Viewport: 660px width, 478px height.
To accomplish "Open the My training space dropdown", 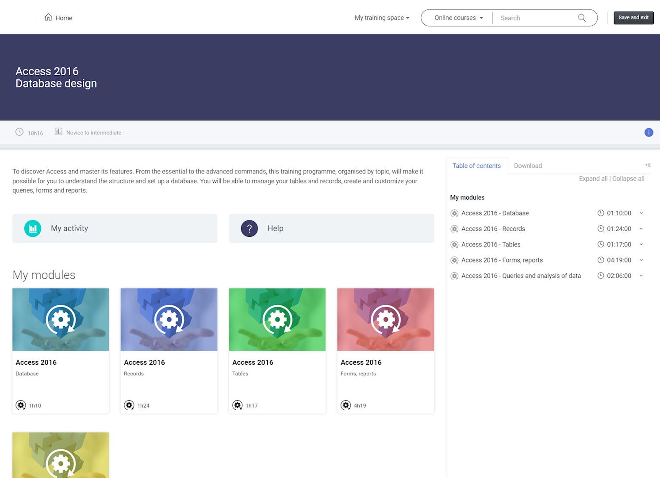I will click(382, 18).
